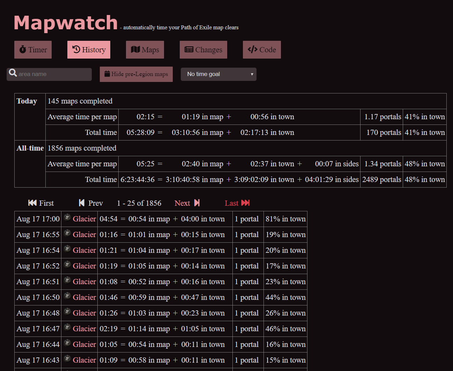
Task: Click '170 portals' cell
Action: pyautogui.click(x=382, y=132)
